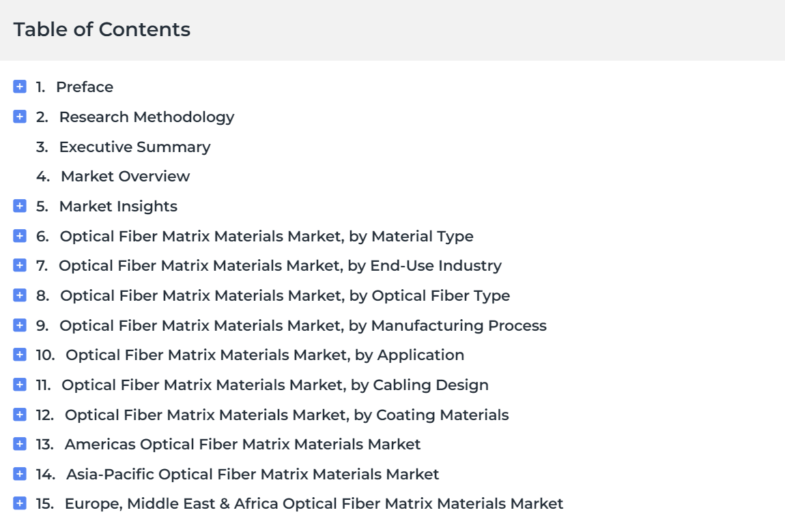785x521 pixels.
Task: Click the Table of Contents heading
Action: click(102, 29)
